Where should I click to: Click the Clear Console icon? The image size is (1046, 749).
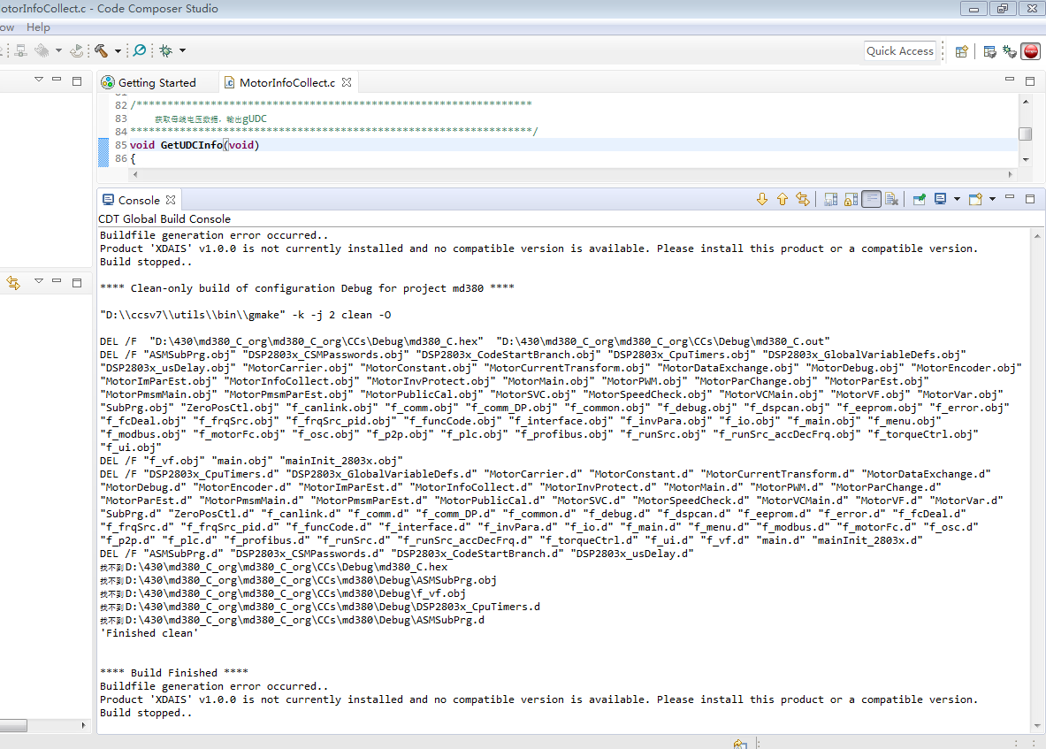(892, 200)
